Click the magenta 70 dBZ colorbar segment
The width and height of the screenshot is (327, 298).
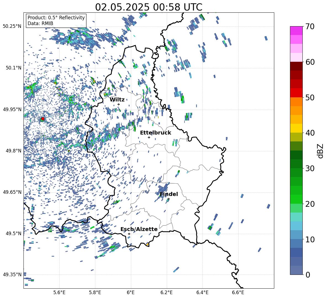[x=296, y=31]
